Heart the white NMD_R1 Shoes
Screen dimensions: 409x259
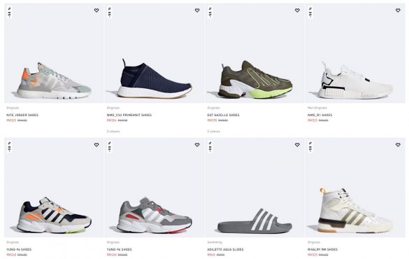[398, 10]
